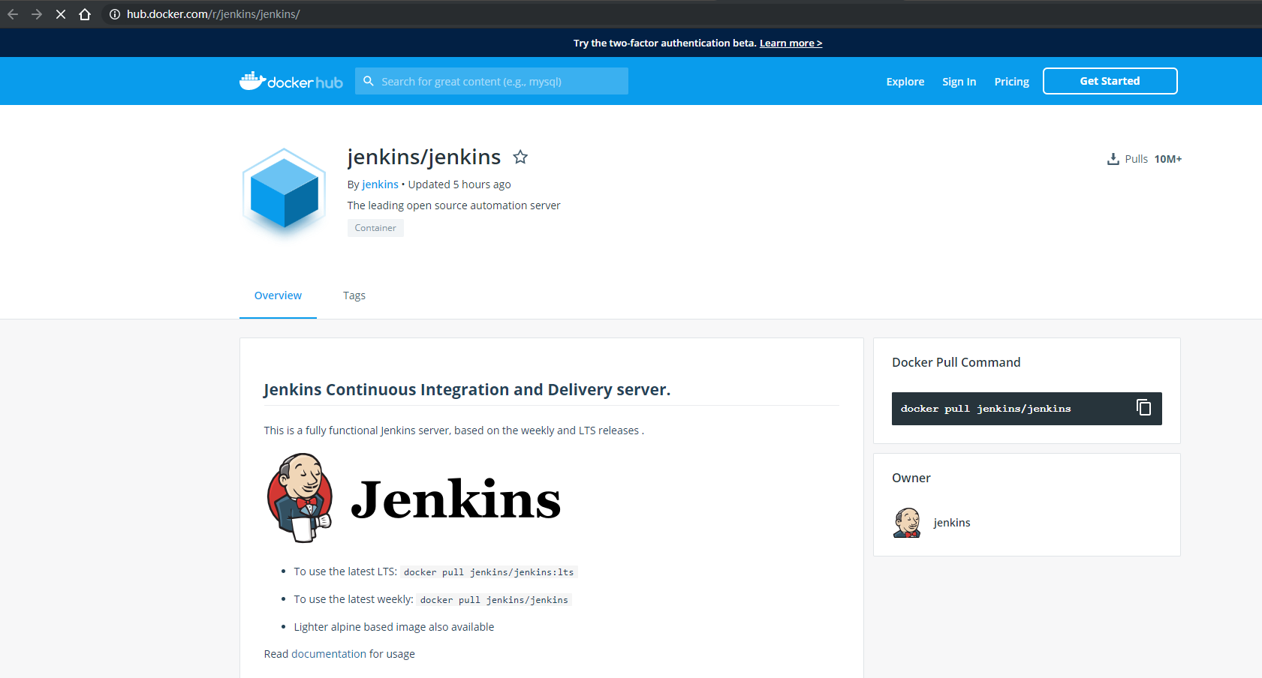Screen dimensions: 1262x678
Task: Click the docker pull jenkins/jenkins:lts code
Action: click(489, 572)
